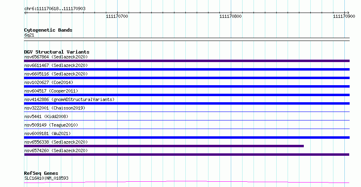The width and height of the screenshot is (361, 187).
Task: Open the RefSeq Genes track title
Action: pyautogui.click(x=41, y=173)
